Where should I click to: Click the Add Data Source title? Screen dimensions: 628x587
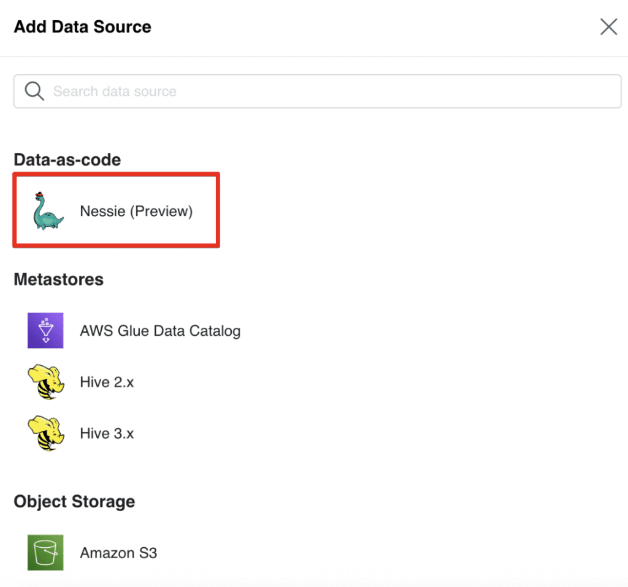click(x=83, y=27)
